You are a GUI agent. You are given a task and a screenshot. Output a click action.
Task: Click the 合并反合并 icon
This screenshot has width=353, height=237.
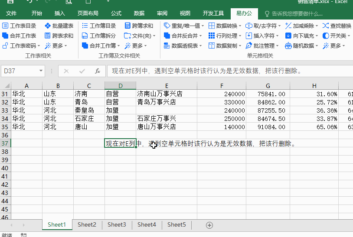coord(167,36)
